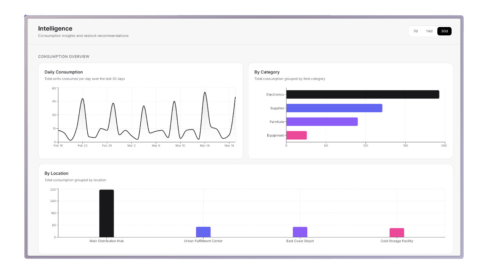
Task: Click the Electronics bar in By Category chart
Action: click(362, 94)
